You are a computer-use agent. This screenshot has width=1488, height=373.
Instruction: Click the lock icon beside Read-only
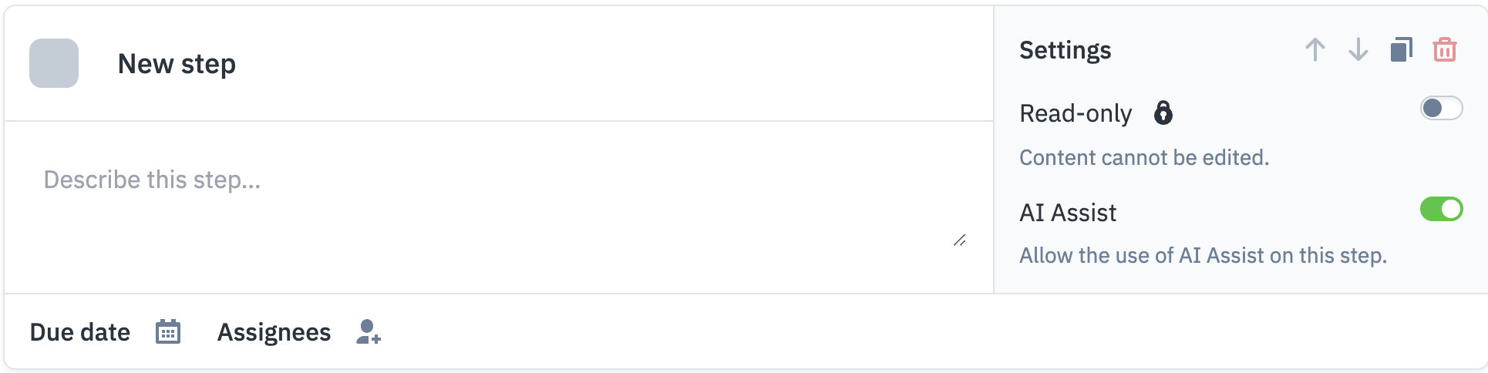(1163, 113)
